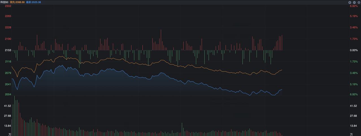361x136 pixels.
Task: Click the right-side 万 unit label
Action: pyautogui.click(x=351, y=134)
